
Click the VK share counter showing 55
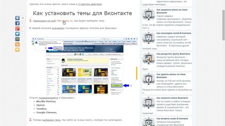click(22, 18)
